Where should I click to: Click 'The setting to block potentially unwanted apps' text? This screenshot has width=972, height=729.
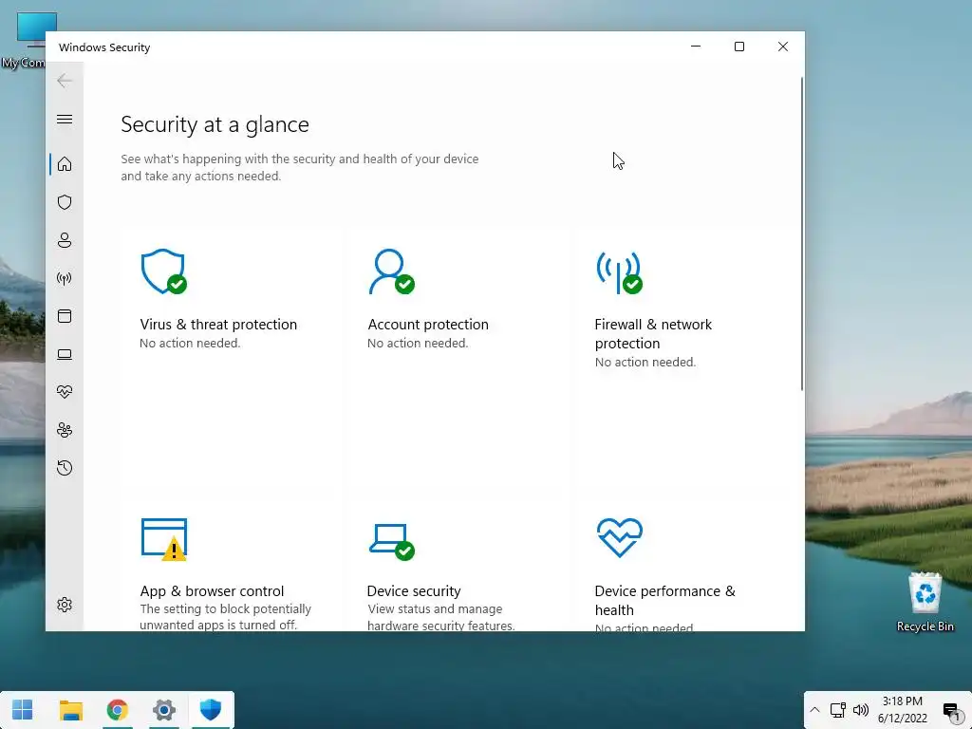(x=226, y=617)
